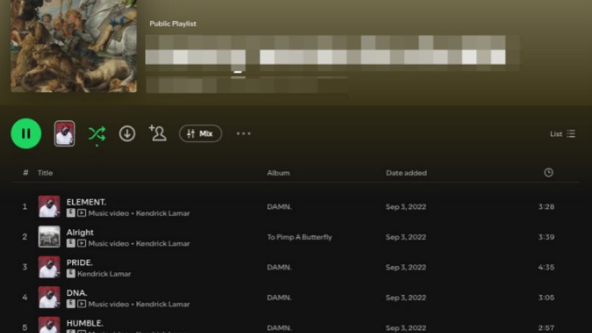The width and height of the screenshot is (592, 333).
Task: Open the Mix button
Action: click(200, 133)
